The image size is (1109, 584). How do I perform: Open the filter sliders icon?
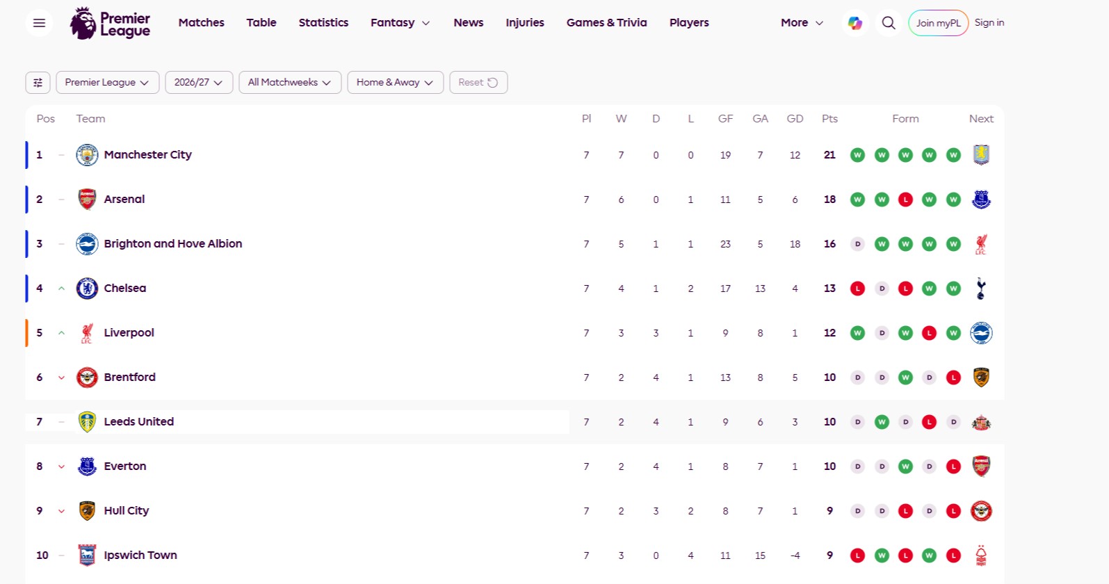[38, 82]
